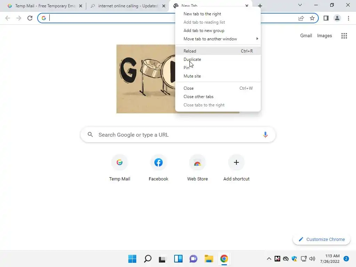The width and height of the screenshot is (356, 267).
Task: Choose Add tab to new group
Action: [218, 31]
